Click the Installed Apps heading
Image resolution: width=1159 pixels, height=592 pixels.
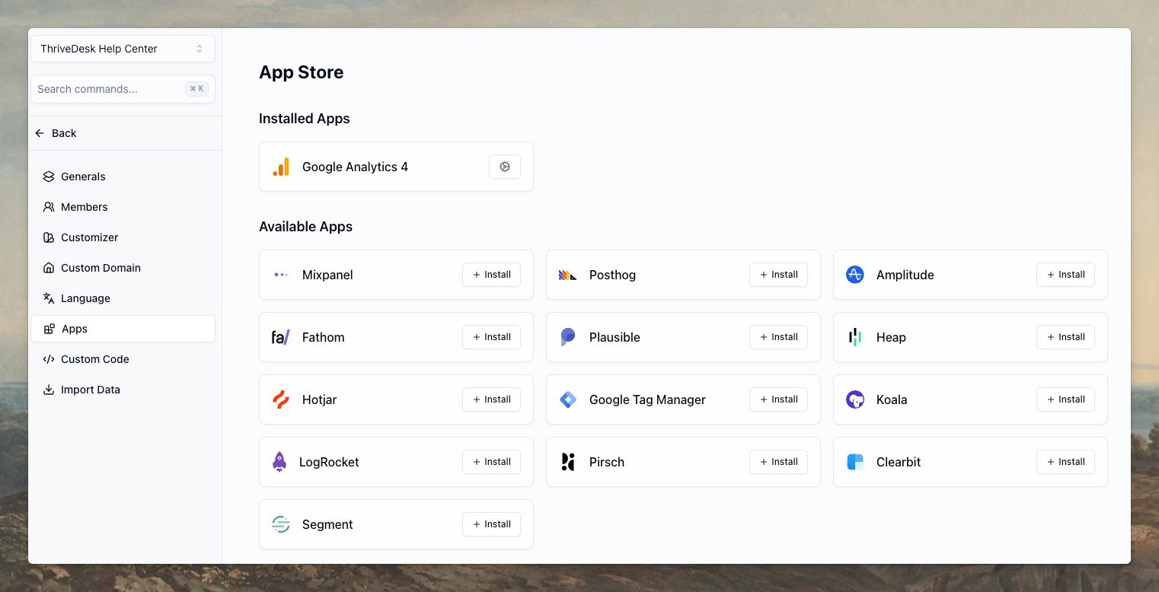(x=305, y=119)
